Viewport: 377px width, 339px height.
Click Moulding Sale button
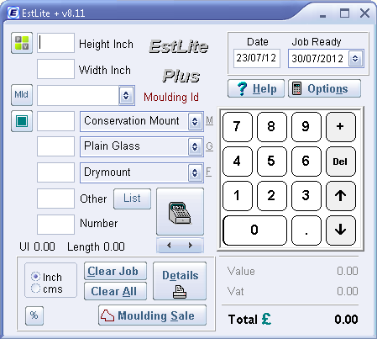pyautogui.click(x=153, y=315)
